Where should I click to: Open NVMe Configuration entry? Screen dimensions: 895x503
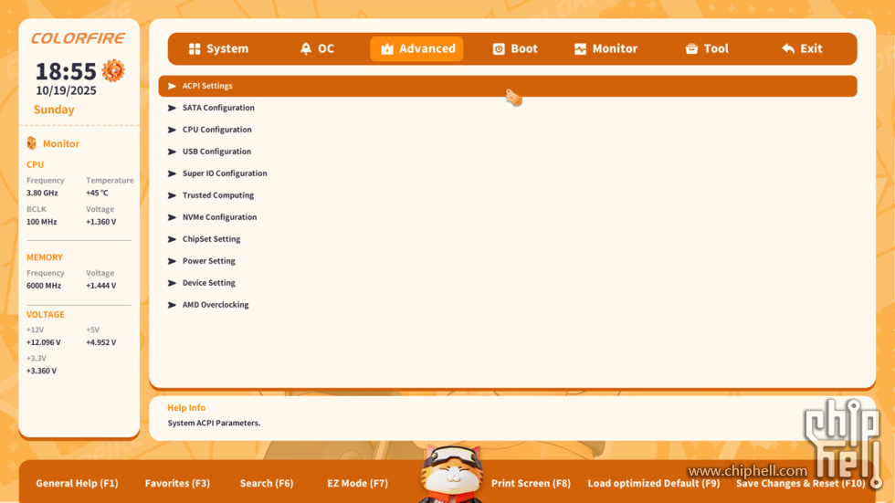219,217
